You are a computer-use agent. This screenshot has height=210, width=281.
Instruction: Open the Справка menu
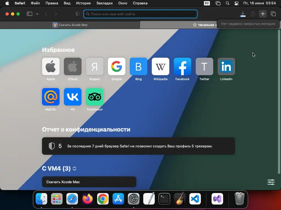(140, 3)
